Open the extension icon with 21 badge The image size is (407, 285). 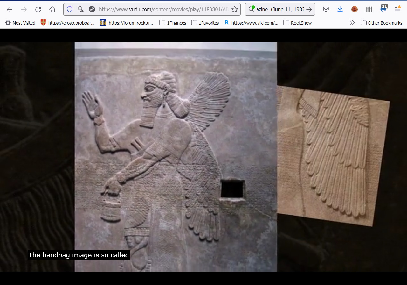pos(383,9)
